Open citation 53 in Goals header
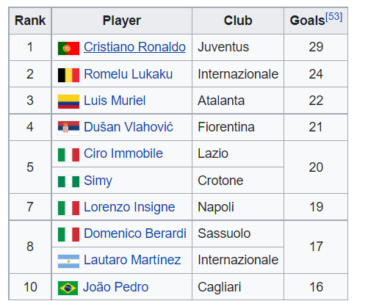 (333, 17)
